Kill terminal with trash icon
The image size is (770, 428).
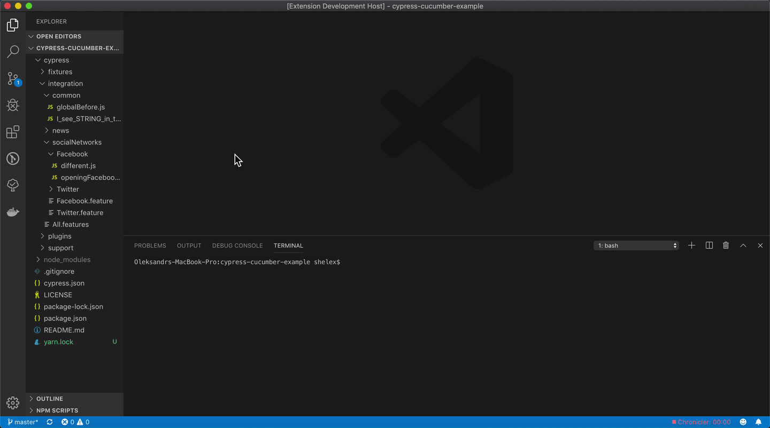pyautogui.click(x=726, y=245)
